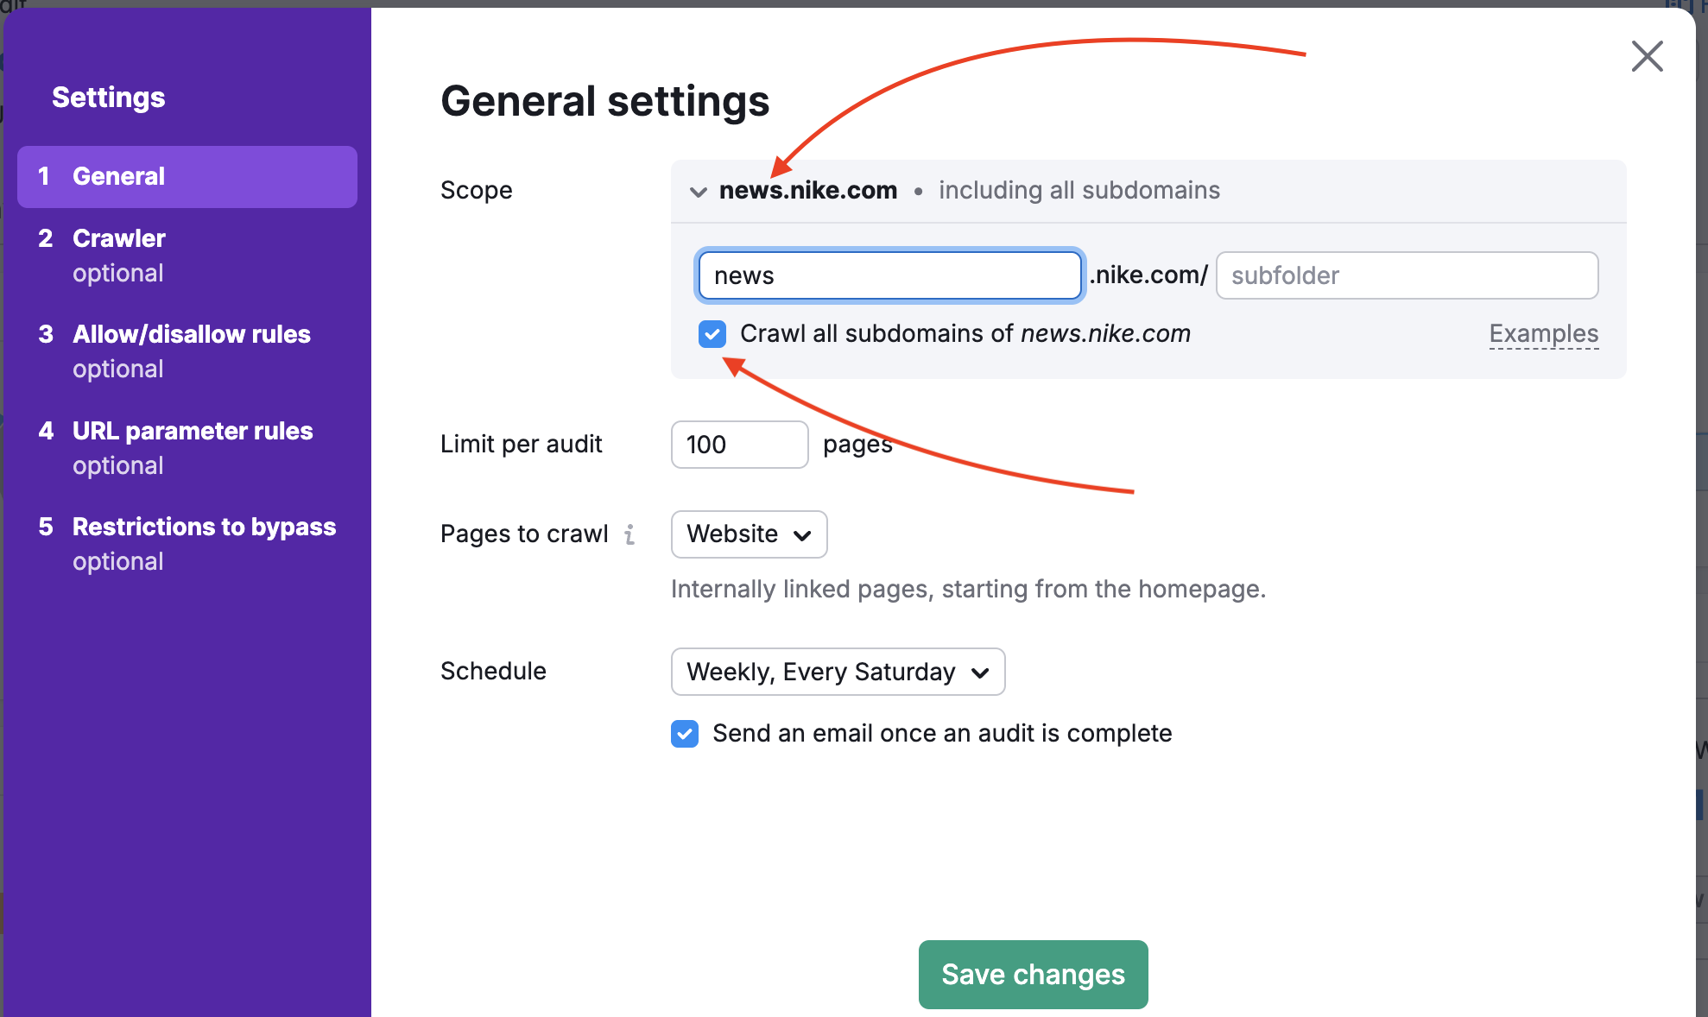The image size is (1708, 1017).
Task: Go to Allow/disallow rules
Action: coord(191,334)
